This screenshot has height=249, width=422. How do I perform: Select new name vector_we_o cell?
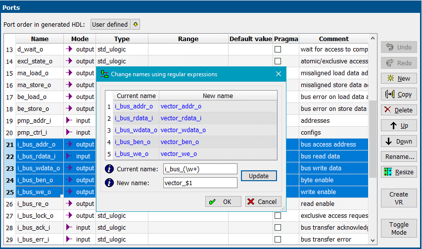coord(218,154)
